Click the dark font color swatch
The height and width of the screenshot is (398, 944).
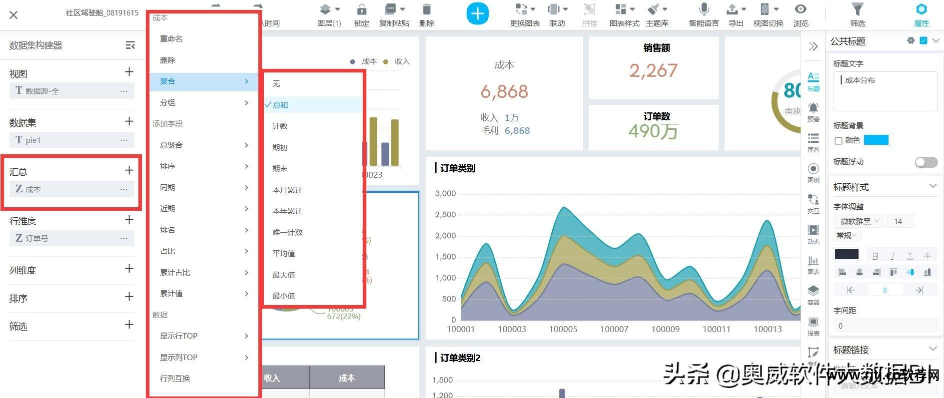pyautogui.click(x=847, y=255)
